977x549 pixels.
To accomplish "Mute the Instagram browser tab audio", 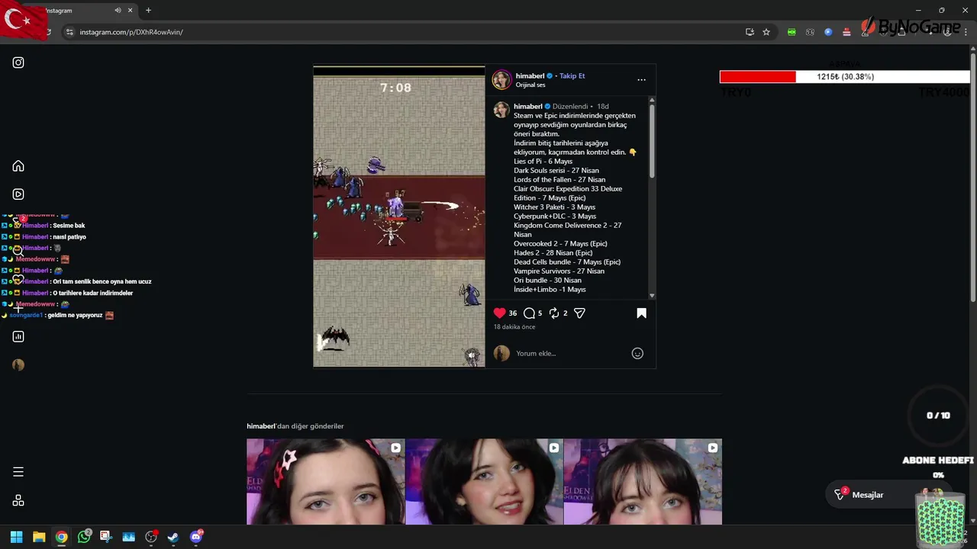I will click(118, 10).
